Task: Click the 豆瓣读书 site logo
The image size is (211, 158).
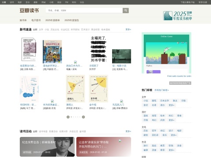Action: [29, 11]
